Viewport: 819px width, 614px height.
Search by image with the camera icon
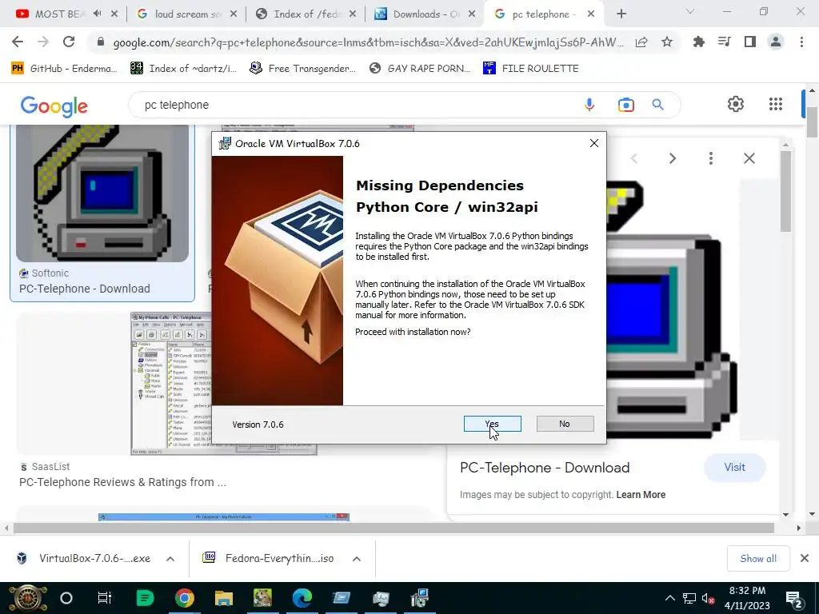(625, 105)
